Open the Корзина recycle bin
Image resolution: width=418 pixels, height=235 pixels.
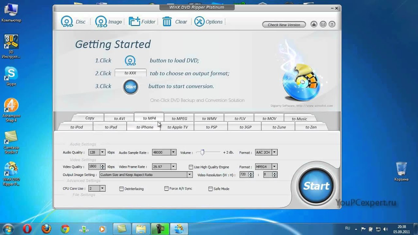click(x=401, y=171)
